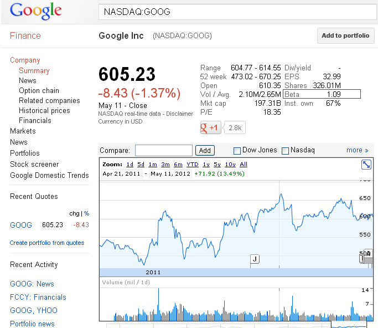Set chart zoom to 10y
The height and width of the screenshot is (328, 378).
click(230, 165)
